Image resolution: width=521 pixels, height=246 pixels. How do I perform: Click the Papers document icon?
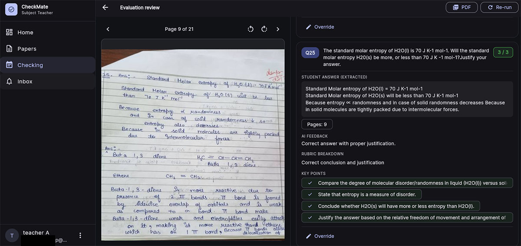(9, 49)
